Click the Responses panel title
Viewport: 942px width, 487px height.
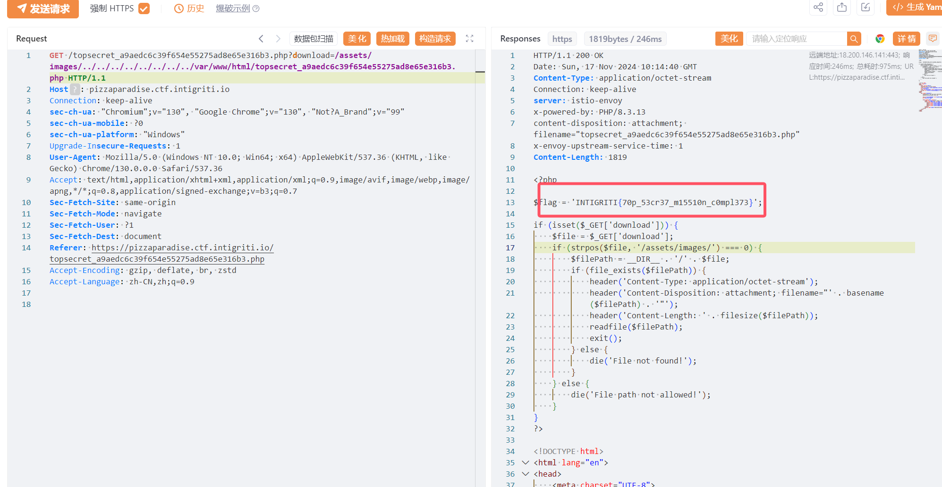520,39
